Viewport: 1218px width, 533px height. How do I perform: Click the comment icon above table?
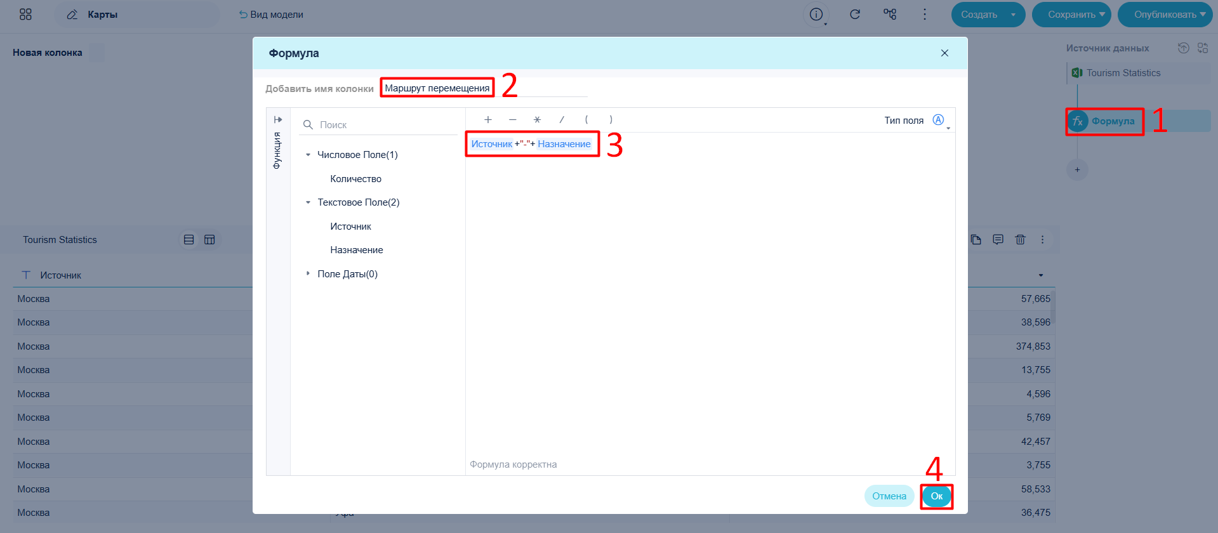[x=998, y=240]
